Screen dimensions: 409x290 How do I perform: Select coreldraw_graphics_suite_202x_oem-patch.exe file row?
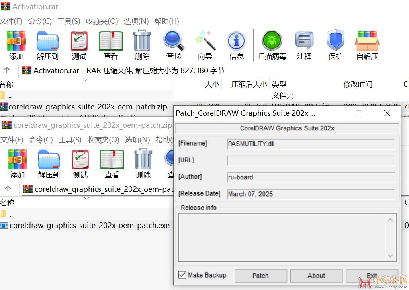87,226
